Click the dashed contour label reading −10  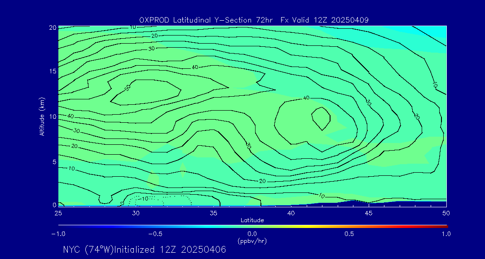pos(144,198)
